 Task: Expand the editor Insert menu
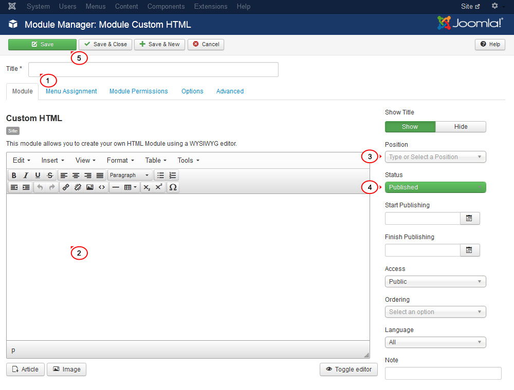(x=53, y=160)
